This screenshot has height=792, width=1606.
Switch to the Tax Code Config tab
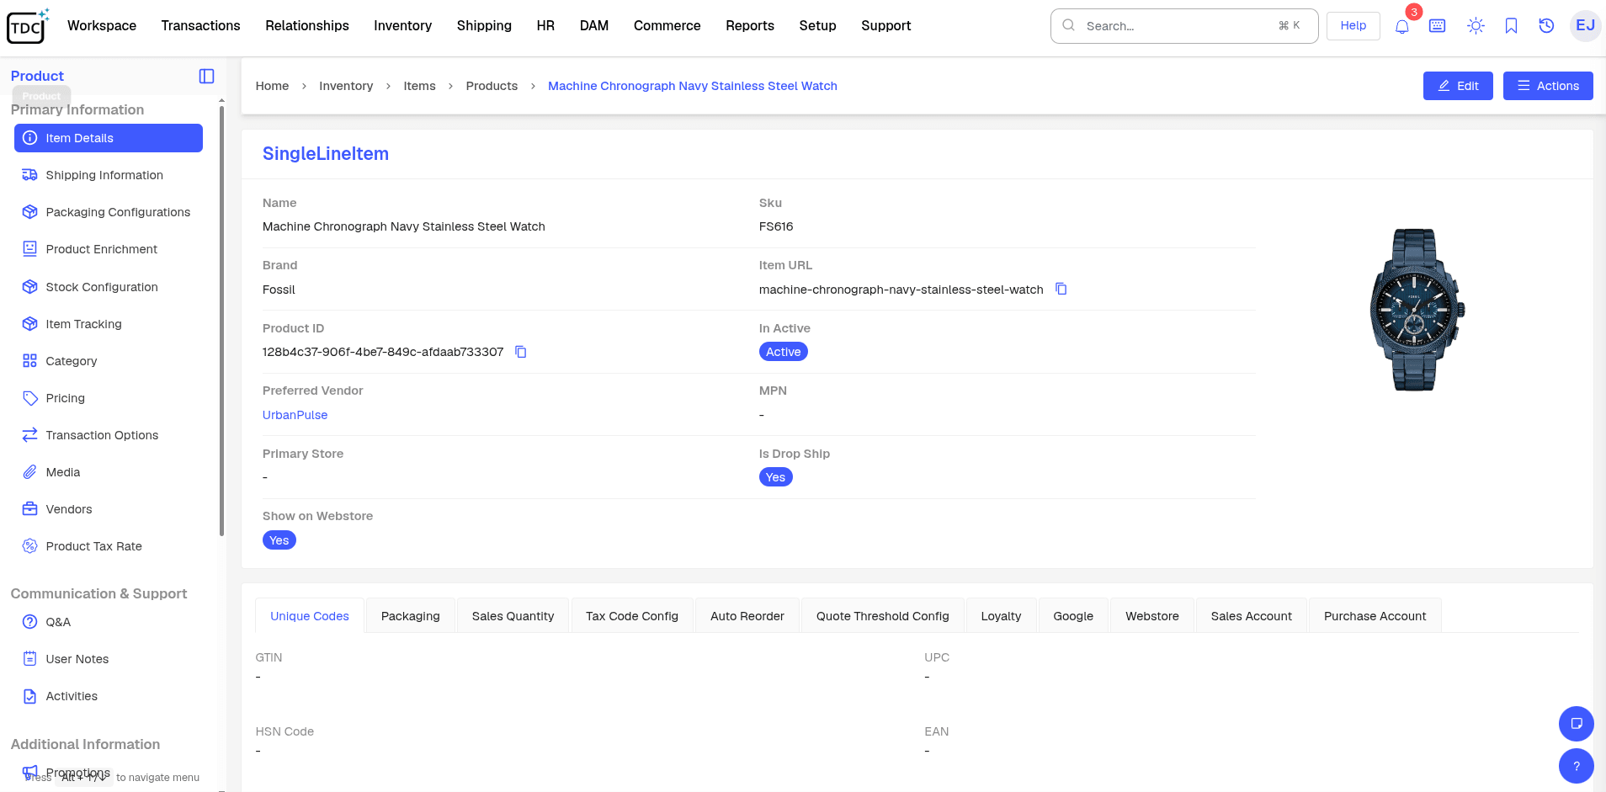tap(632, 616)
